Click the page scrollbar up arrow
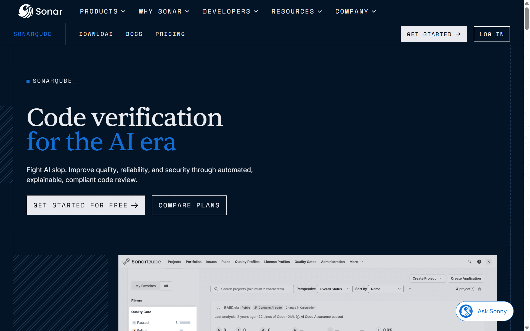530x331 pixels. (527, 3)
